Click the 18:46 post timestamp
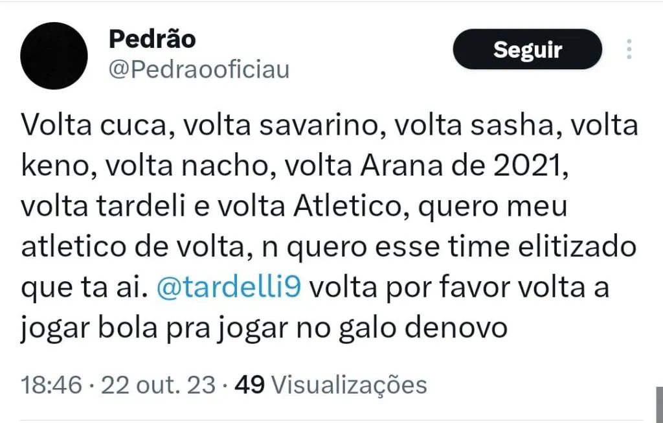Image resolution: width=663 pixels, height=423 pixels. tap(52, 385)
